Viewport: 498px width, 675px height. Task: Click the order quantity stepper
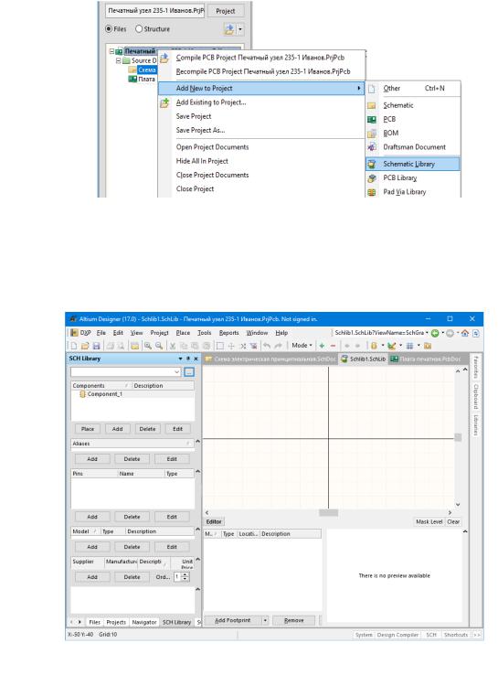tap(185, 577)
